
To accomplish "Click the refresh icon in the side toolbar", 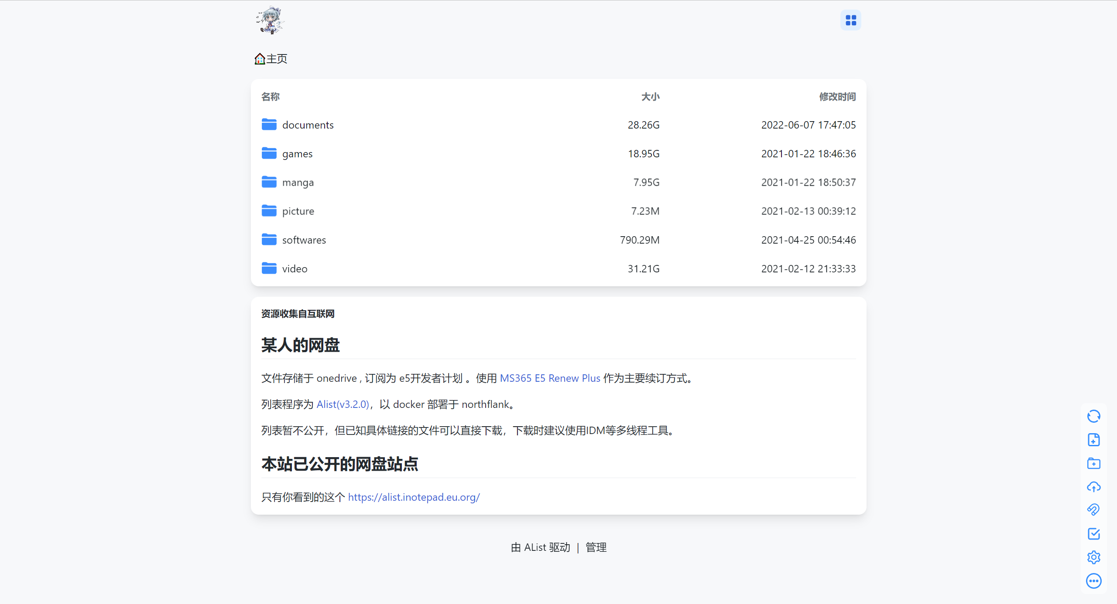I will (x=1093, y=416).
